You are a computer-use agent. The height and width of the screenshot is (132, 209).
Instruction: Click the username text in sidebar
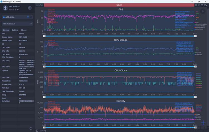coord(13,6)
